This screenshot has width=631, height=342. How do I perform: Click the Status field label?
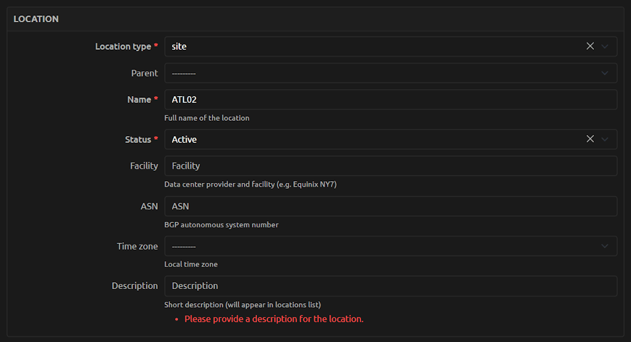(x=138, y=139)
